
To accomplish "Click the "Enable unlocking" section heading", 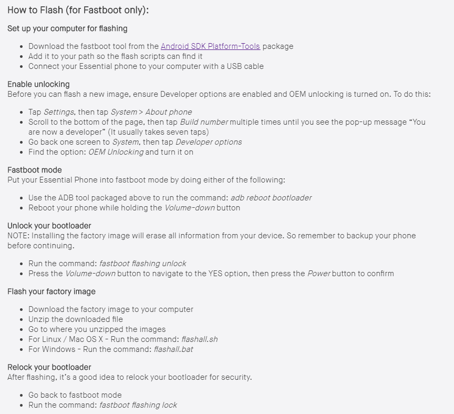I will point(38,84).
